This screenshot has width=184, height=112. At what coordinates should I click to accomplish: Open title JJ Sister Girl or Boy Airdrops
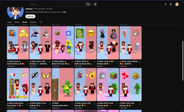(127, 104)
